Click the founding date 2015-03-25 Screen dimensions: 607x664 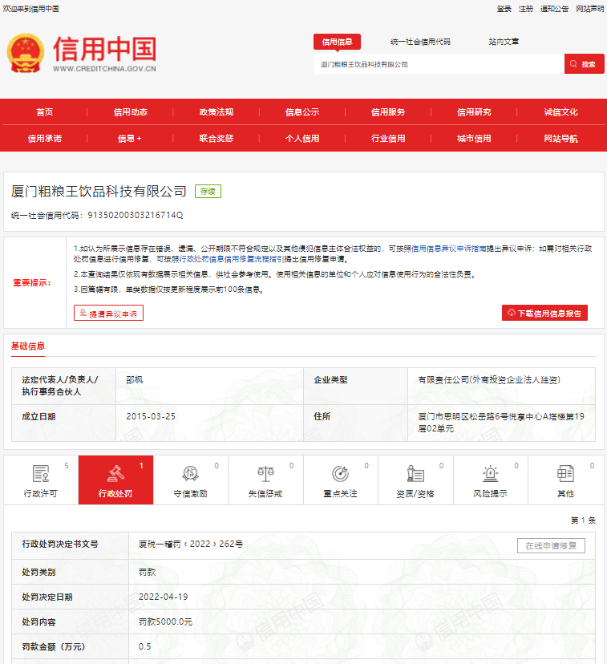(x=151, y=416)
